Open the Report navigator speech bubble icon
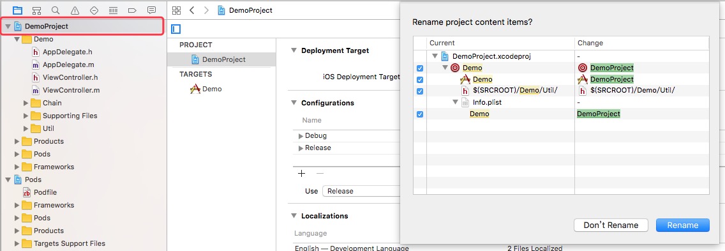Image resolution: width=725 pixels, height=251 pixels. [151, 10]
